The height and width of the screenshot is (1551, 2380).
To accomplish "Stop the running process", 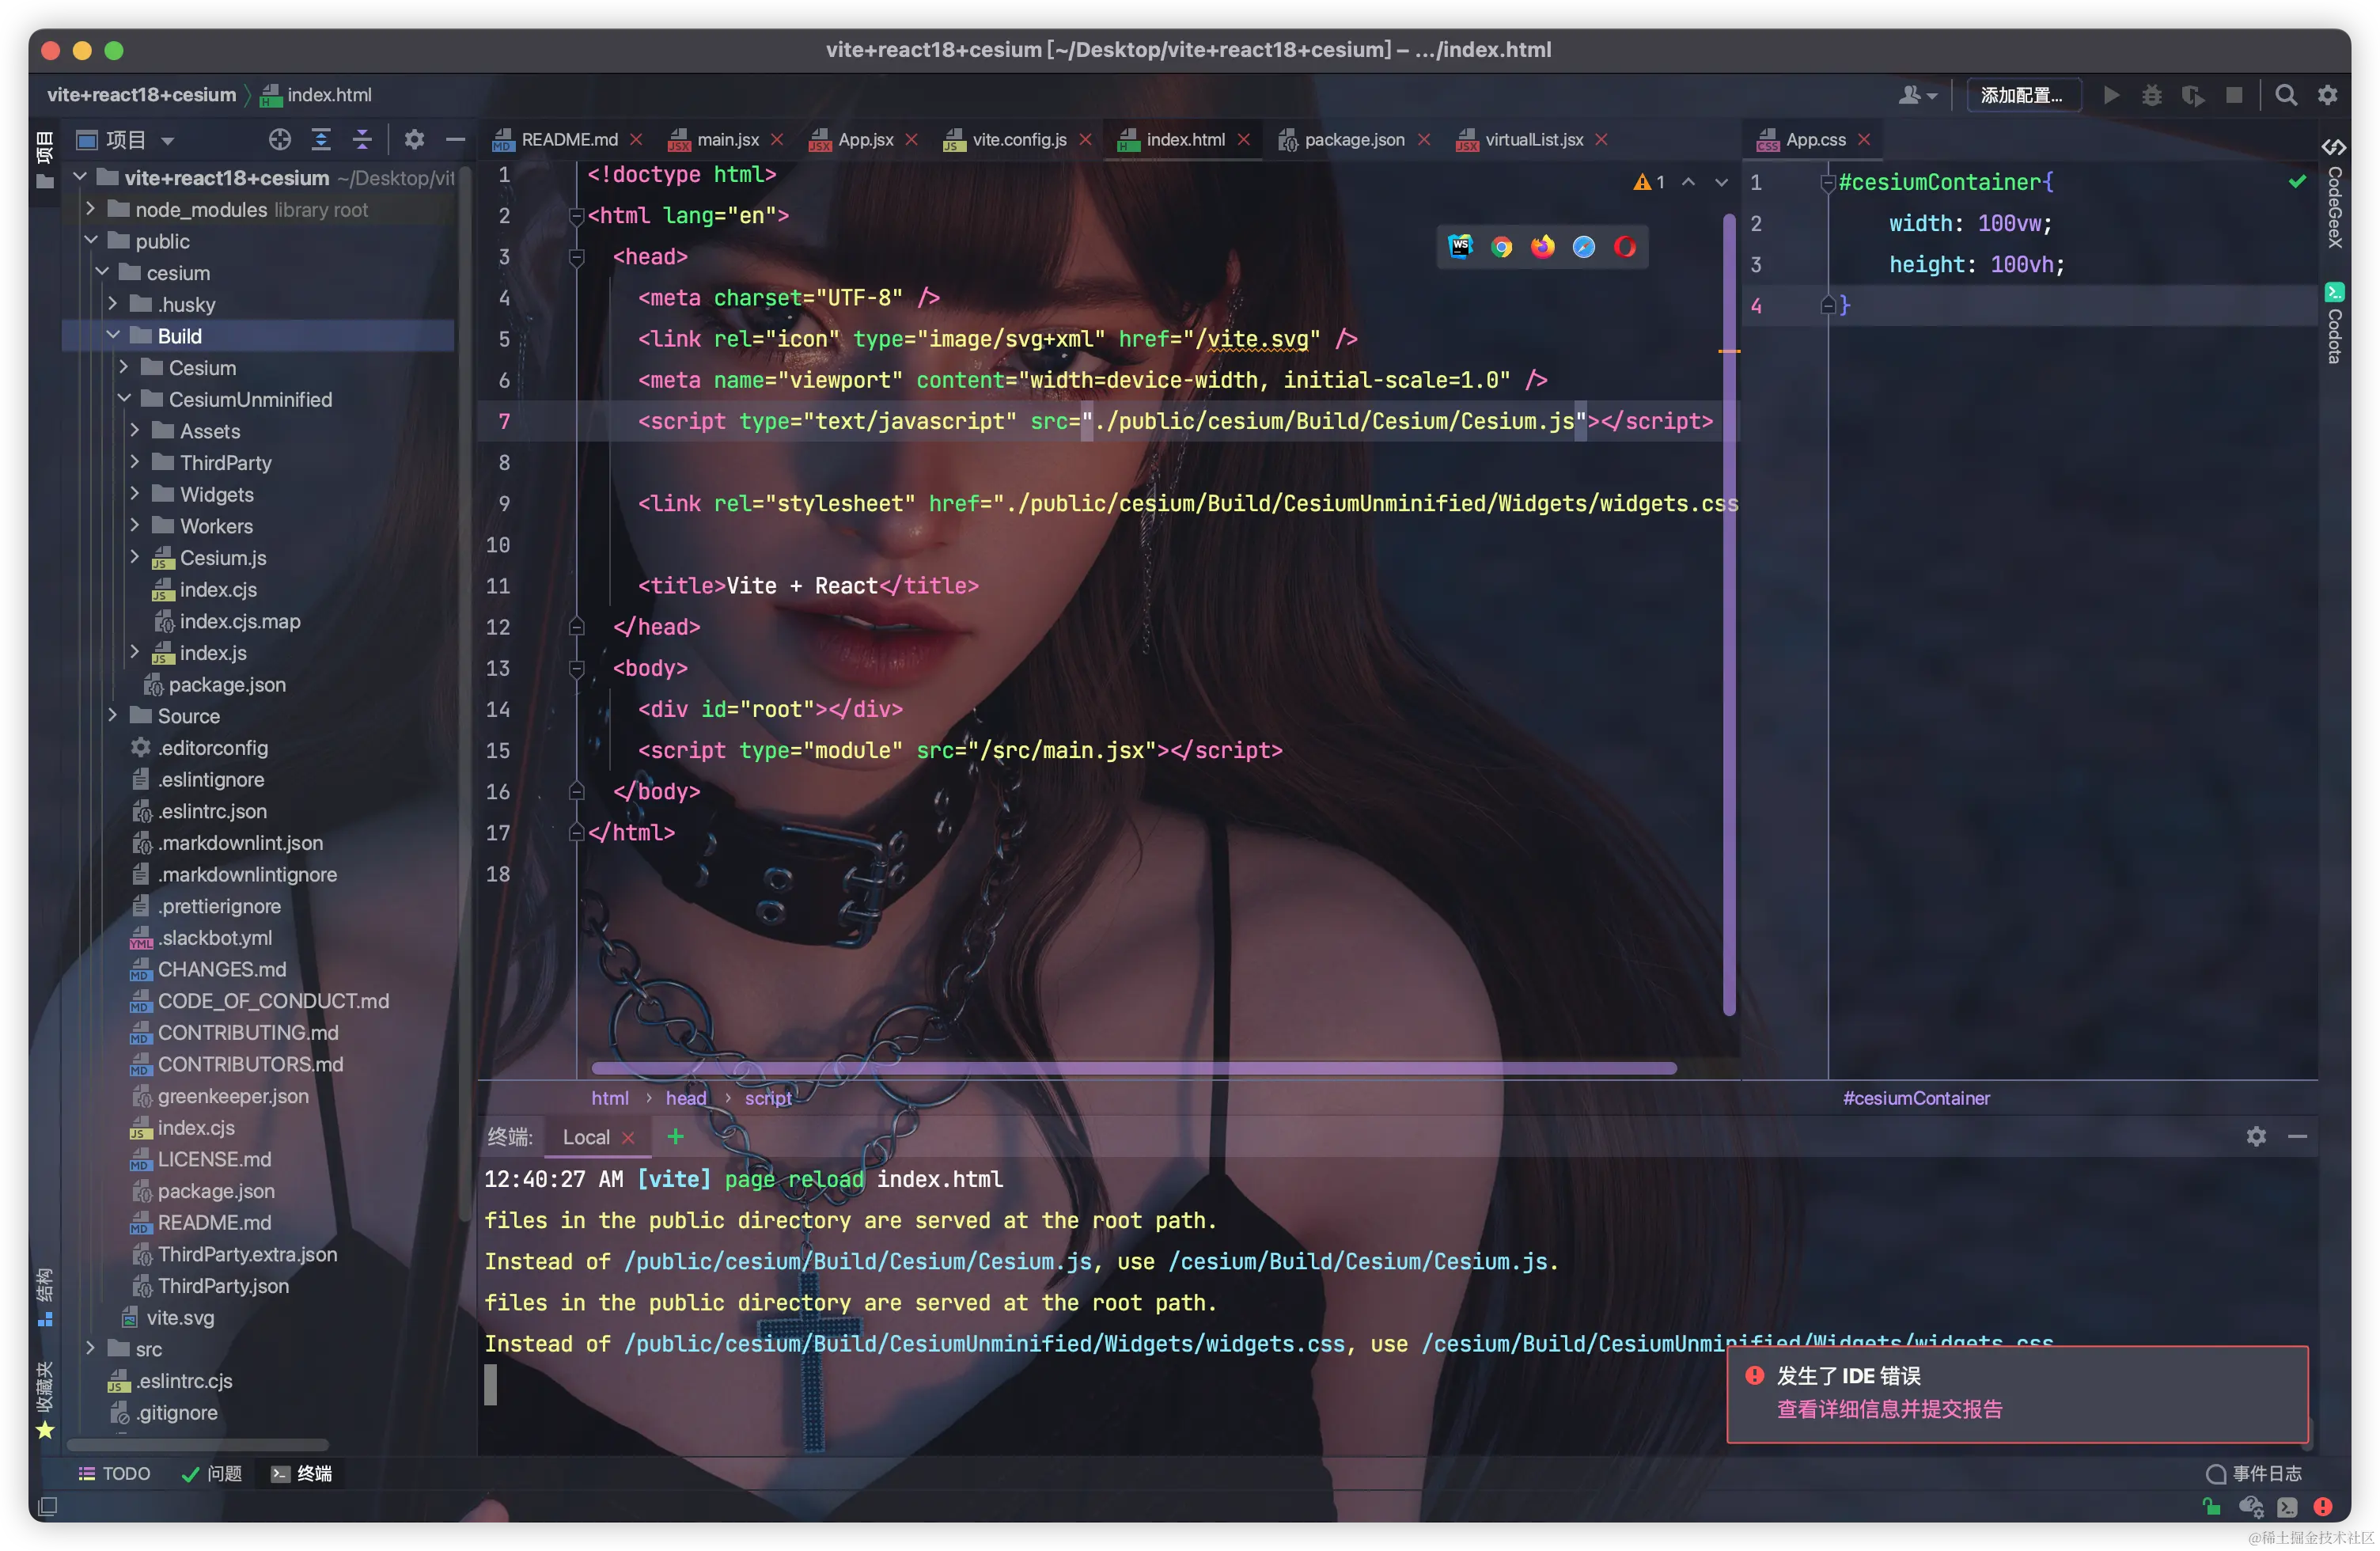I will 2234,94.
